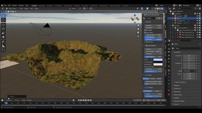Collapse the Sun section
Viewport: 202px width, 113px height.
pos(145,22)
